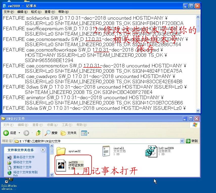Open 帮助 menu in Explorer window

81,125
